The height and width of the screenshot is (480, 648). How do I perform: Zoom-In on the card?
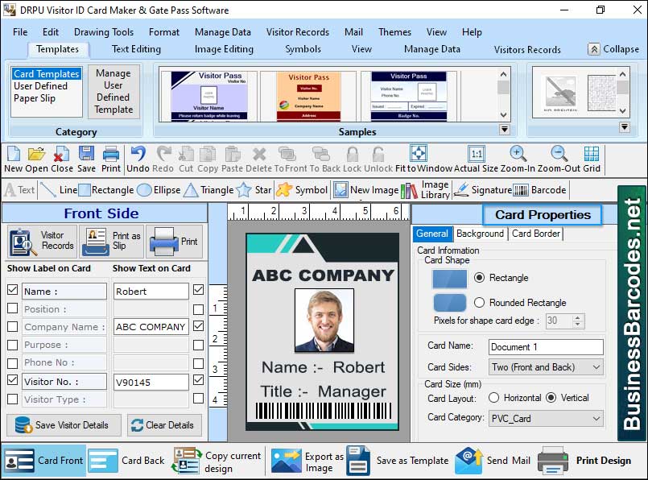tap(518, 159)
